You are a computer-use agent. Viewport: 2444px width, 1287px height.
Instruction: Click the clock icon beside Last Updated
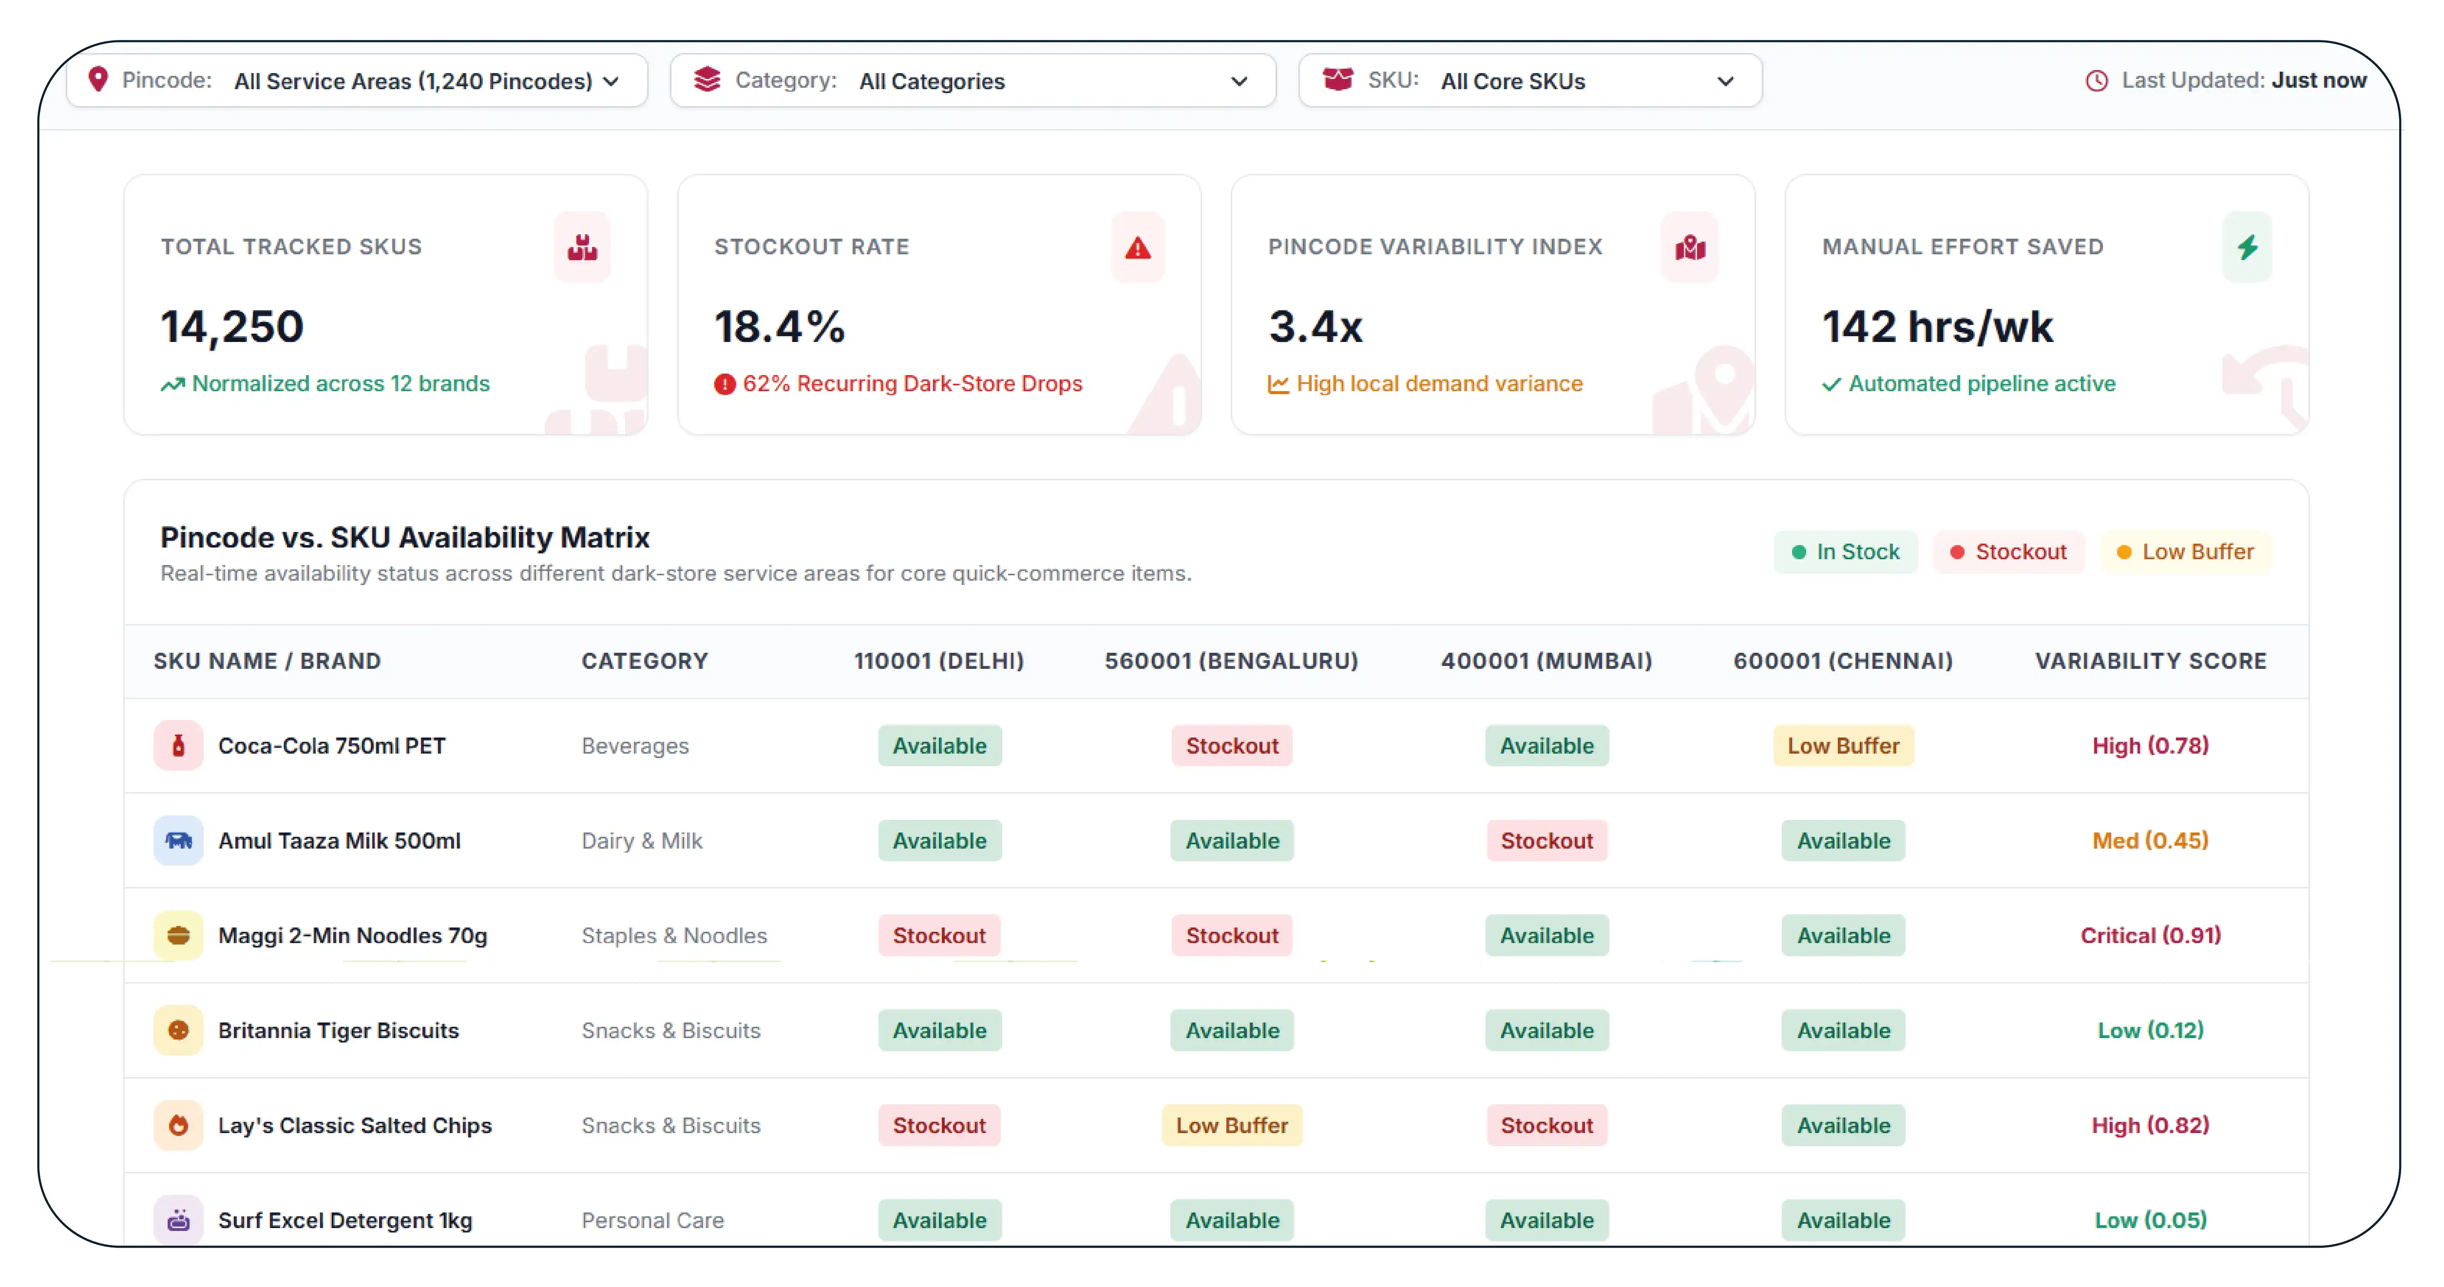pyautogui.click(x=2097, y=80)
